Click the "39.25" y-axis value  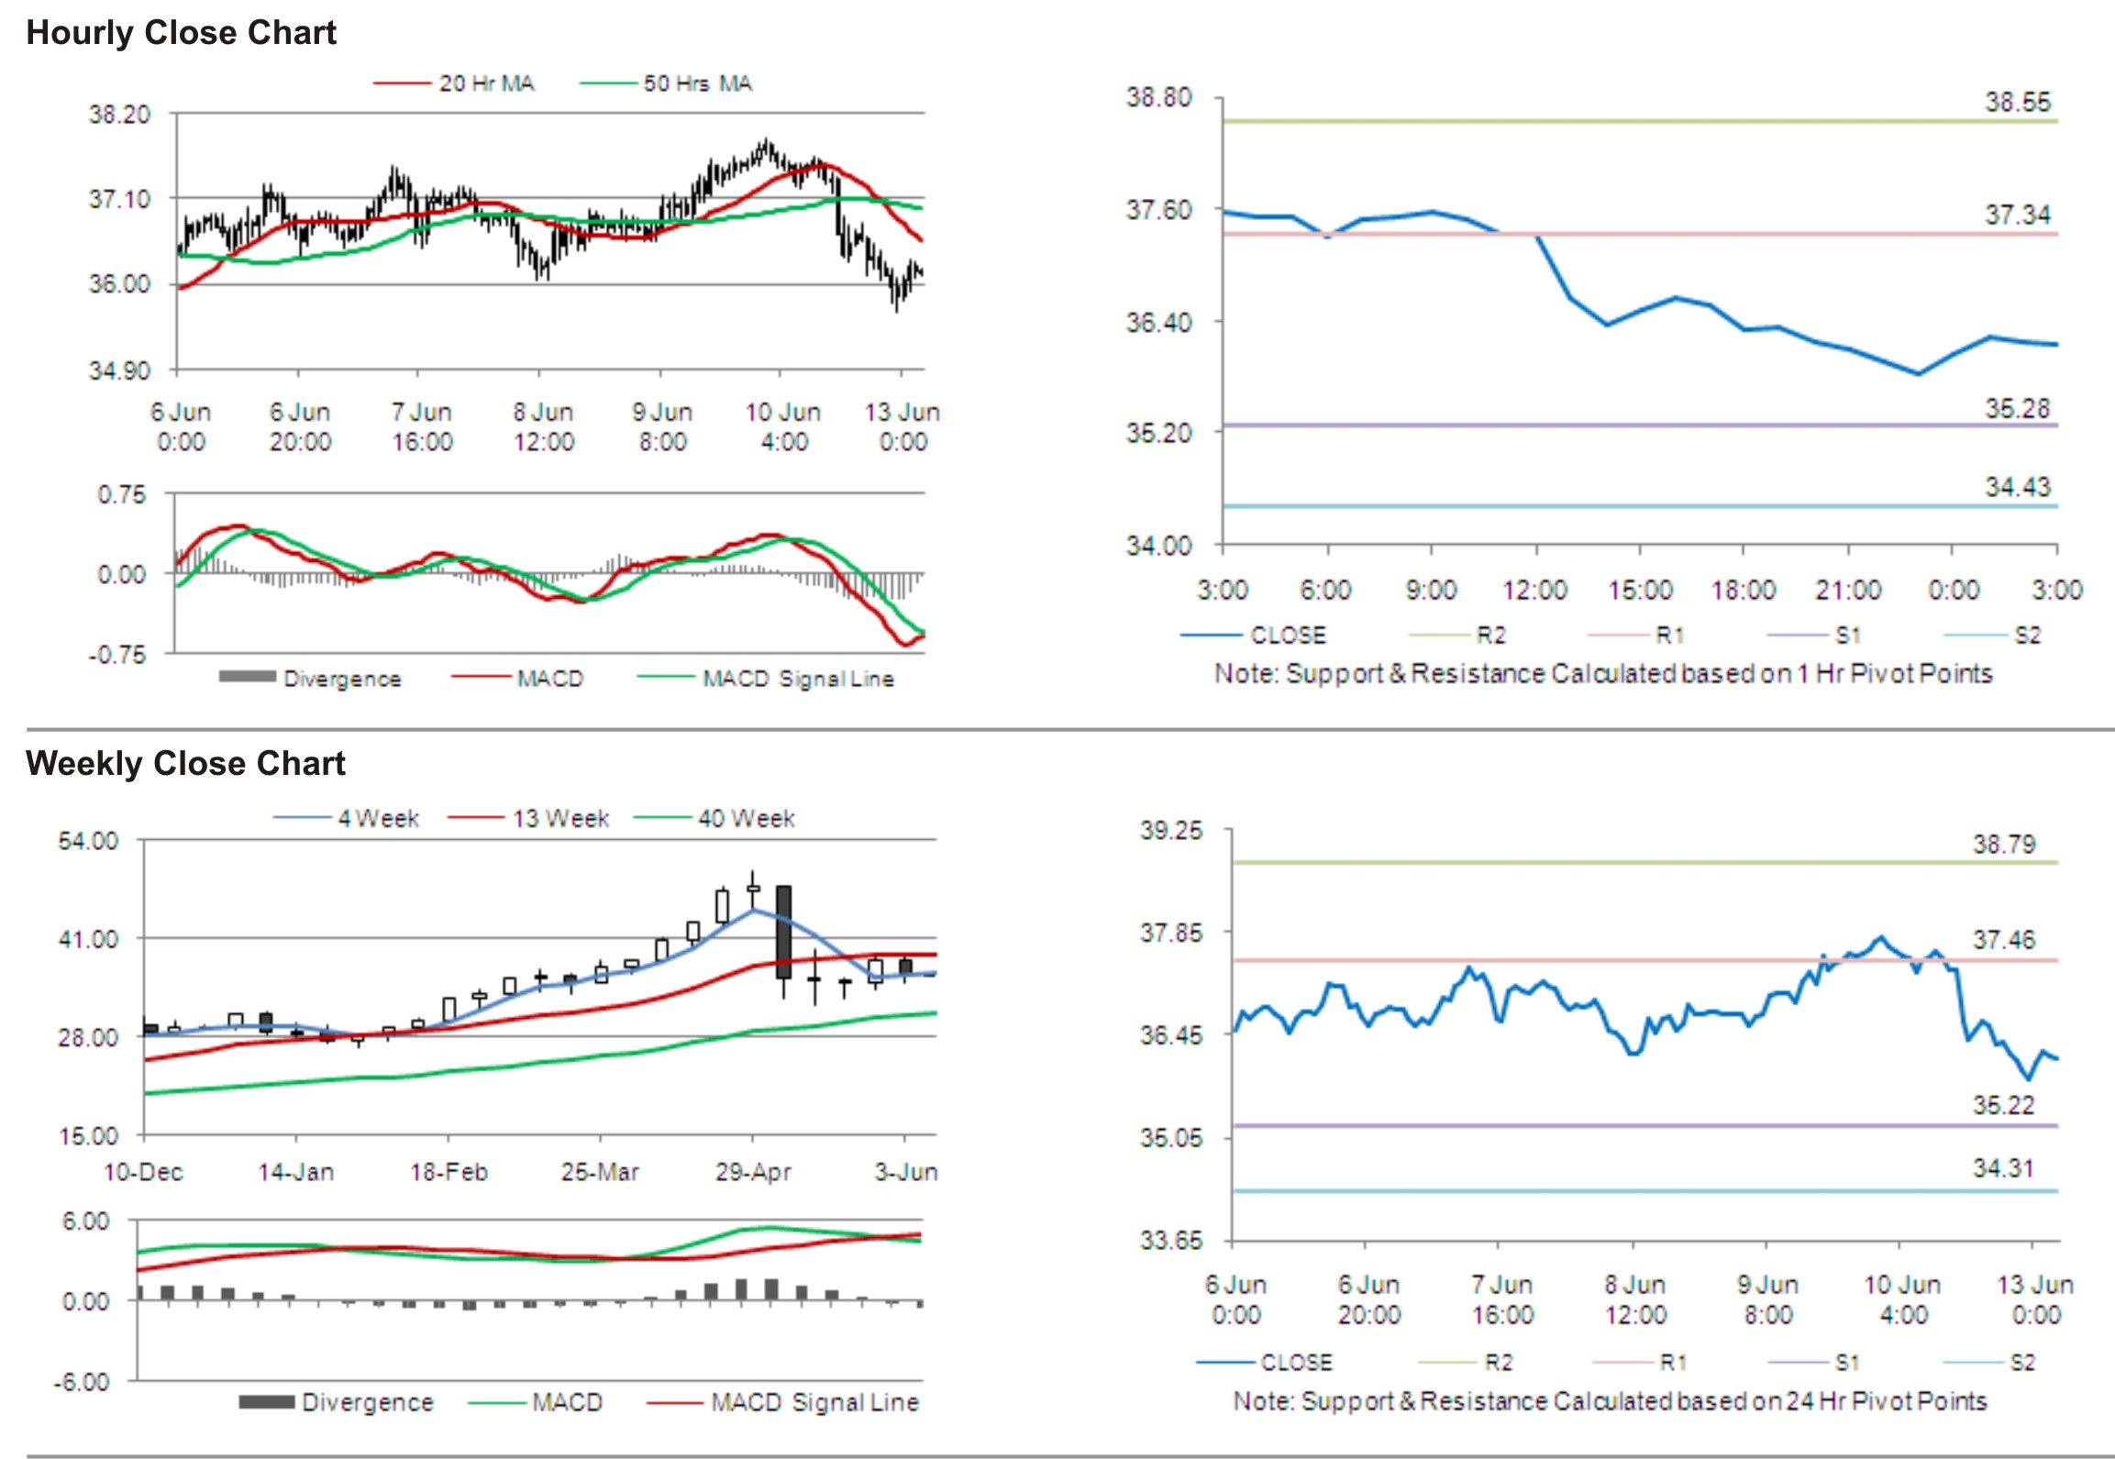point(1171,831)
